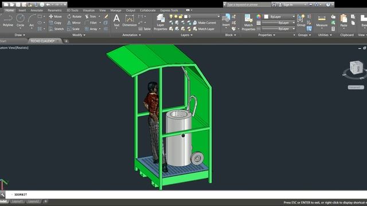This screenshot has width=367, height=206.
Task: Select the multiline Text tool
Action: (x=116, y=21)
